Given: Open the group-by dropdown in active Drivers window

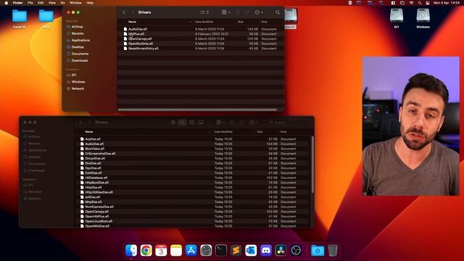Looking at the screenshot, I should point(225,12).
